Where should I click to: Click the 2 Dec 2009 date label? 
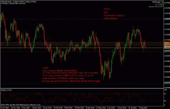pos(26,108)
